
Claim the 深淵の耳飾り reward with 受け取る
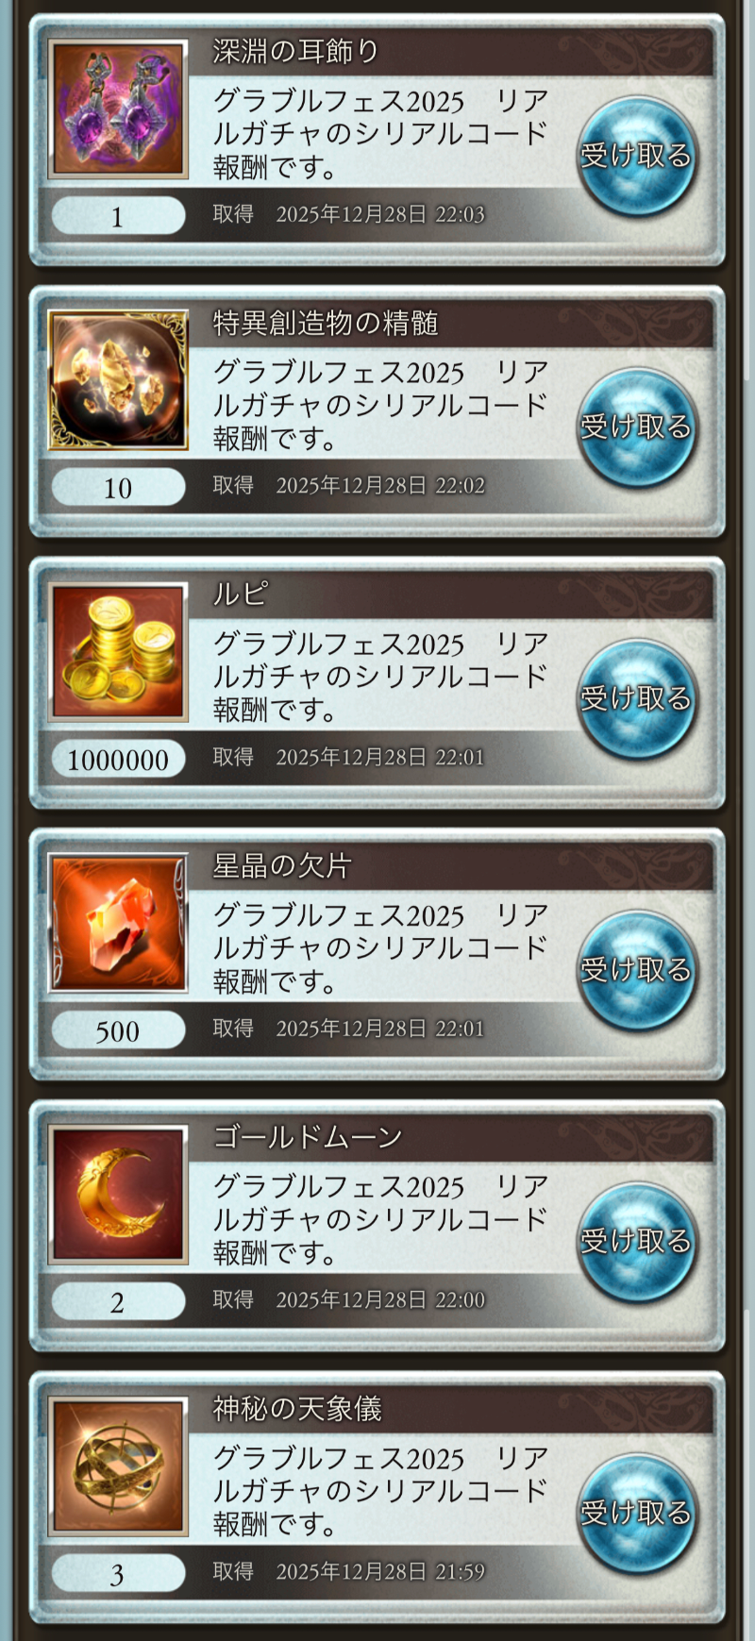637,156
